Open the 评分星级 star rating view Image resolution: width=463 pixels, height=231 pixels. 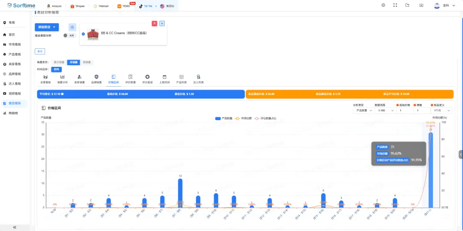point(147,79)
